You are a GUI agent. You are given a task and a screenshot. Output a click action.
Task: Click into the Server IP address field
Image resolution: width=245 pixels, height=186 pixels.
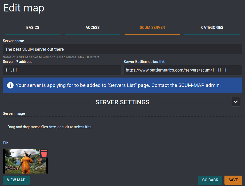click(x=62, y=70)
